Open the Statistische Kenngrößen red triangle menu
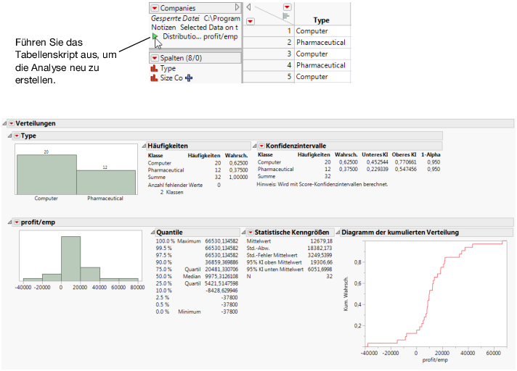Image resolution: width=517 pixels, height=371 pixels. click(x=249, y=232)
